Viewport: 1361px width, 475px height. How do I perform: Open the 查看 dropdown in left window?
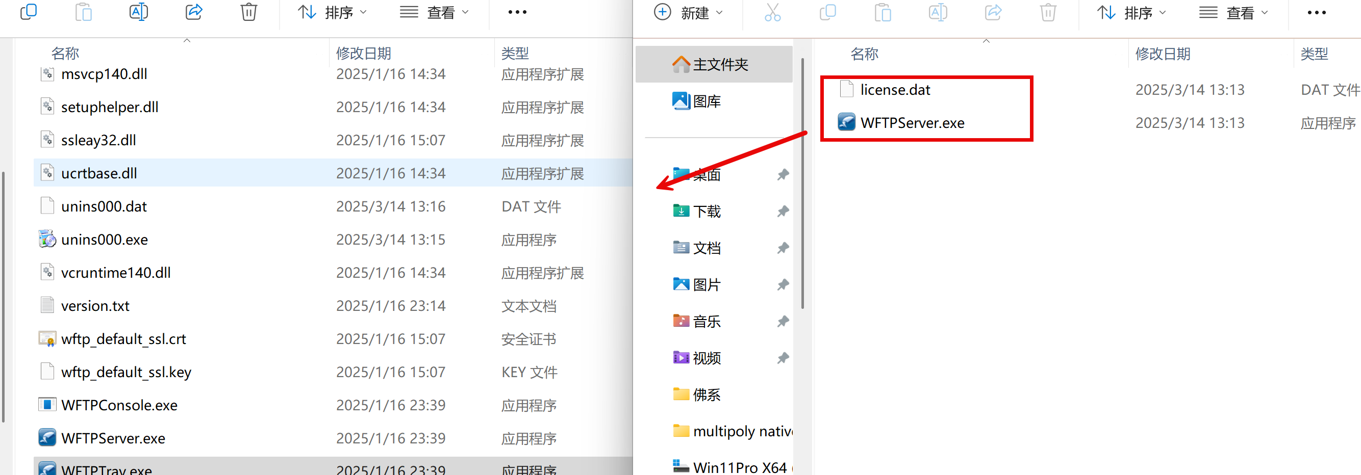[x=434, y=12]
